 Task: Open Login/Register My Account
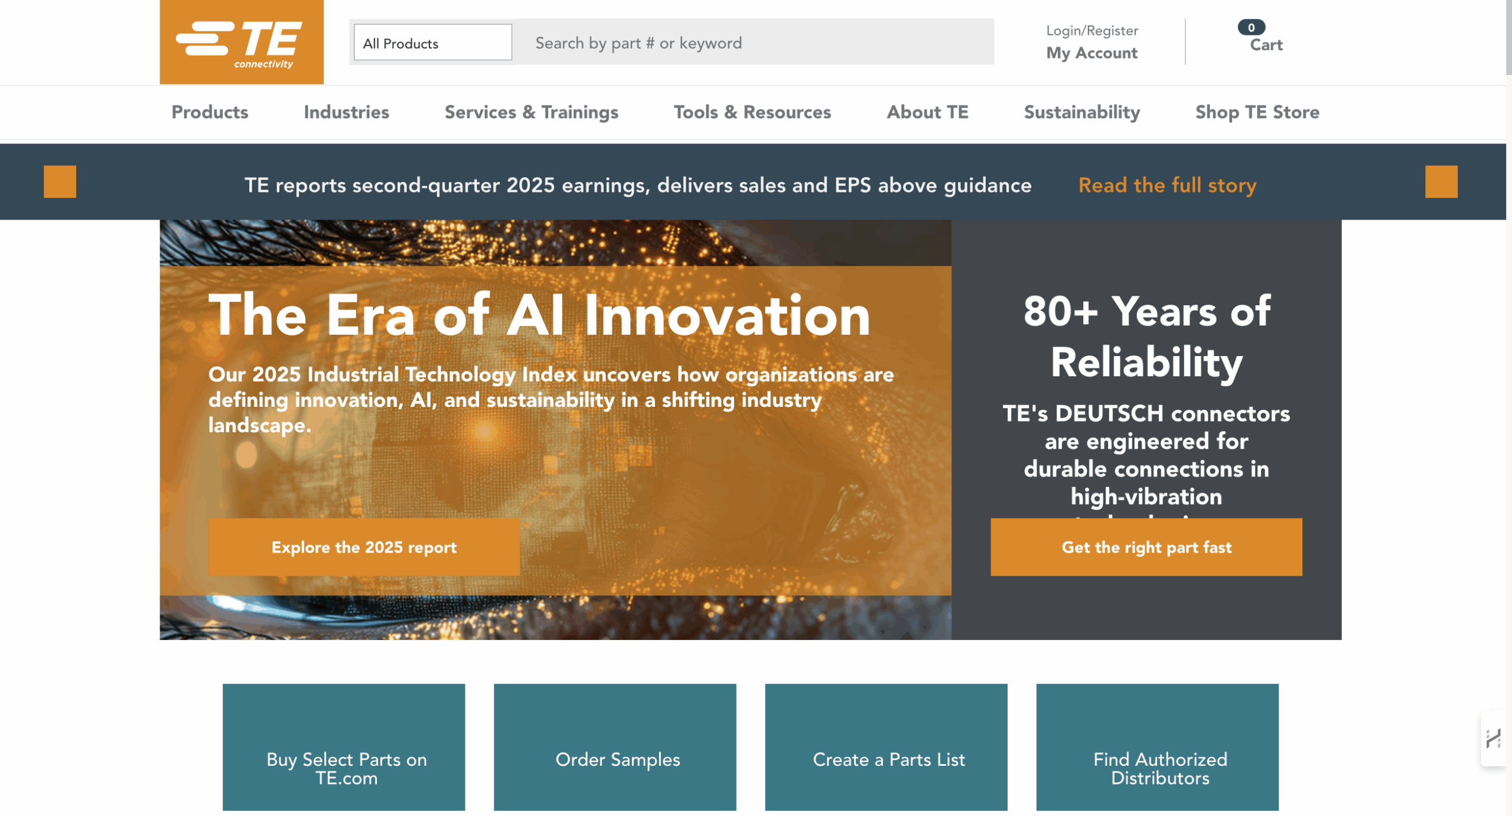click(1091, 42)
